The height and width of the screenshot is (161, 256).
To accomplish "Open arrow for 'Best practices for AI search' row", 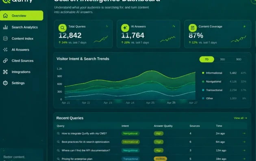I will (x=244, y=142).
